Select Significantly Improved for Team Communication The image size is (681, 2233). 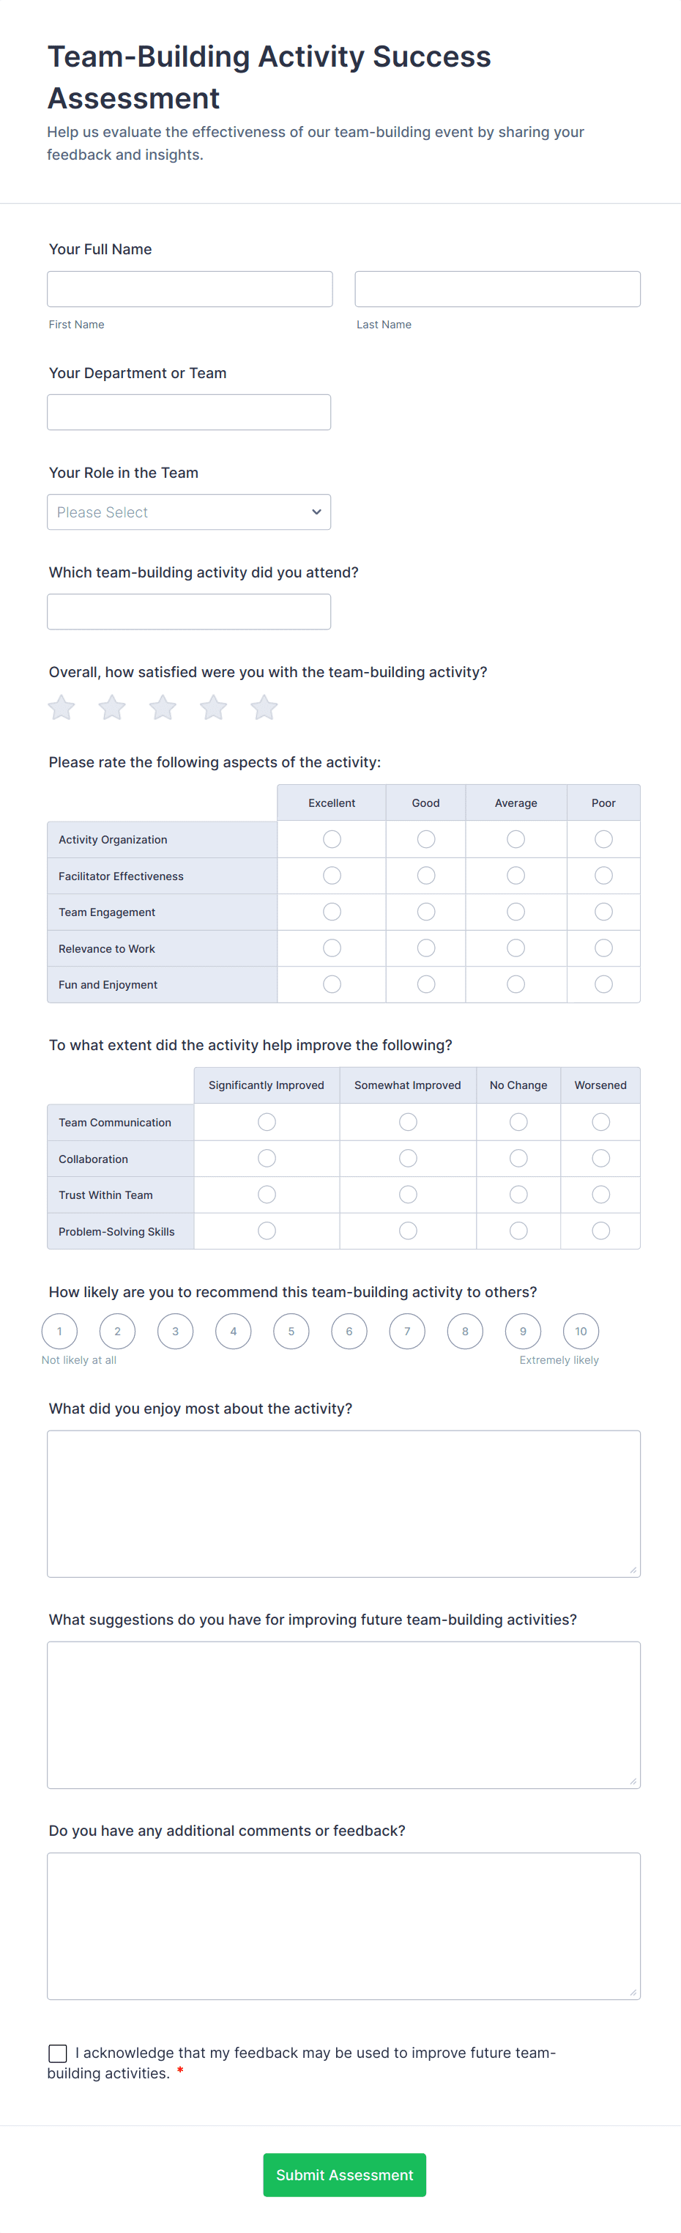pyautogui.click(x=266, y=1121)
